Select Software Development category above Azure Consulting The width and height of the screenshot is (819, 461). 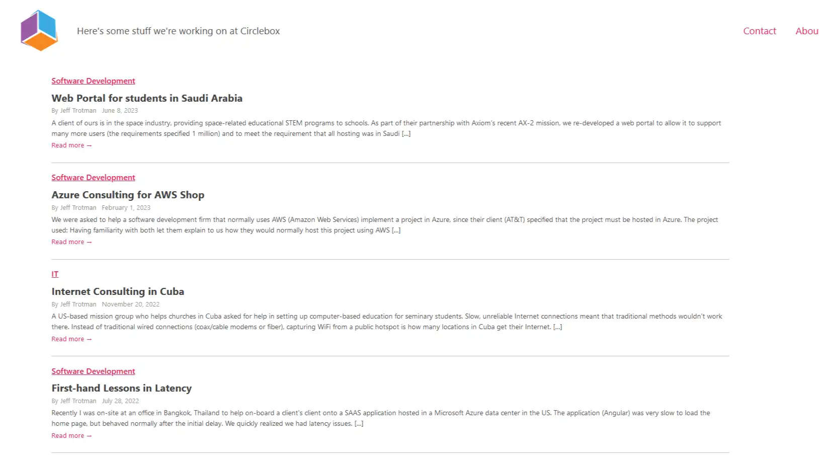(x=93, y=178)
